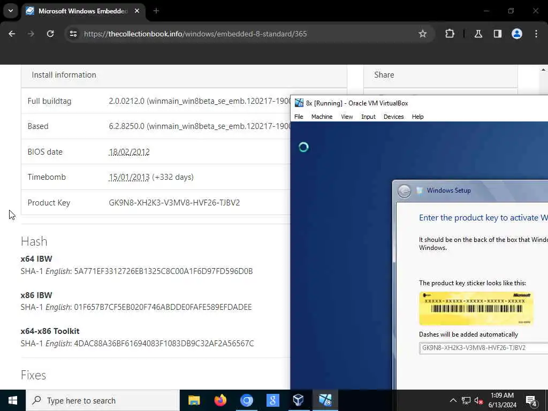This screenshot has width=548, height=411.
Task: Open the tab search dropdown arrow
Action: (x=11, y=11)
